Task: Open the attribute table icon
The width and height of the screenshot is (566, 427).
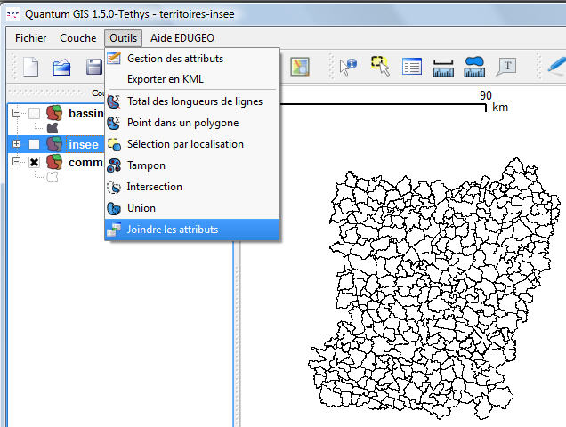Action: tap(411, 67)
